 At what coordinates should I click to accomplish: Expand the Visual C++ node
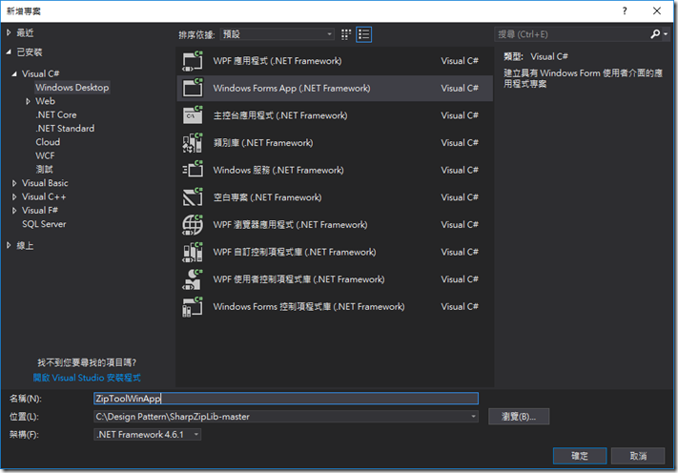14,197
